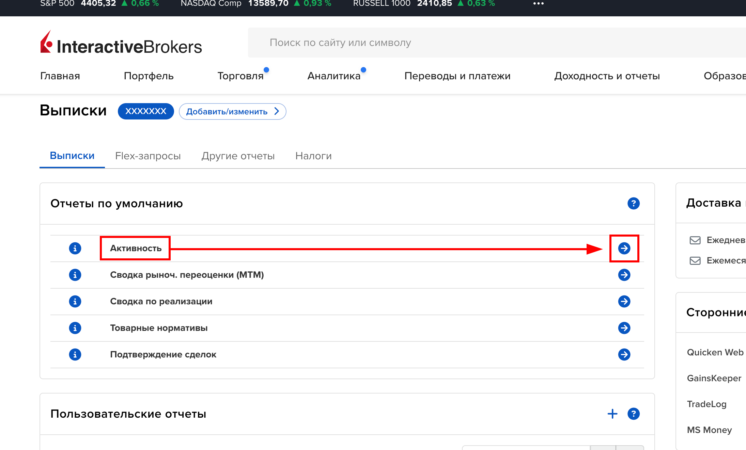746x450 pixels.
Task: Run the Активность report arrow
Action: click(624, 248)
